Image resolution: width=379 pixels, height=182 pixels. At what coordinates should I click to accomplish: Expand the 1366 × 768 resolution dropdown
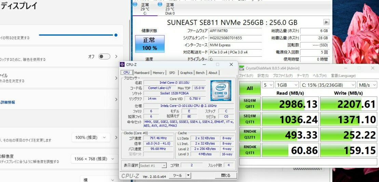[90, 159]
